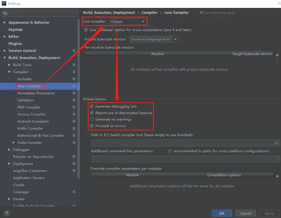Click project-scope icon beside RMI Compiler
The height and width of the screenshot is (218, 281).
tap(74, 107)
